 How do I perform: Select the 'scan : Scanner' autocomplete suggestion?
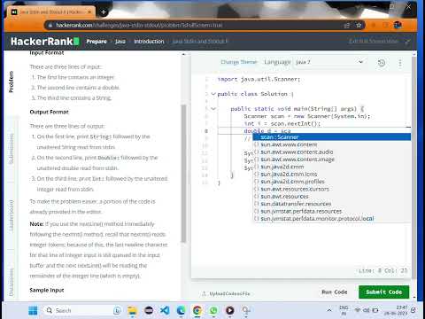(x=332, y=137)
